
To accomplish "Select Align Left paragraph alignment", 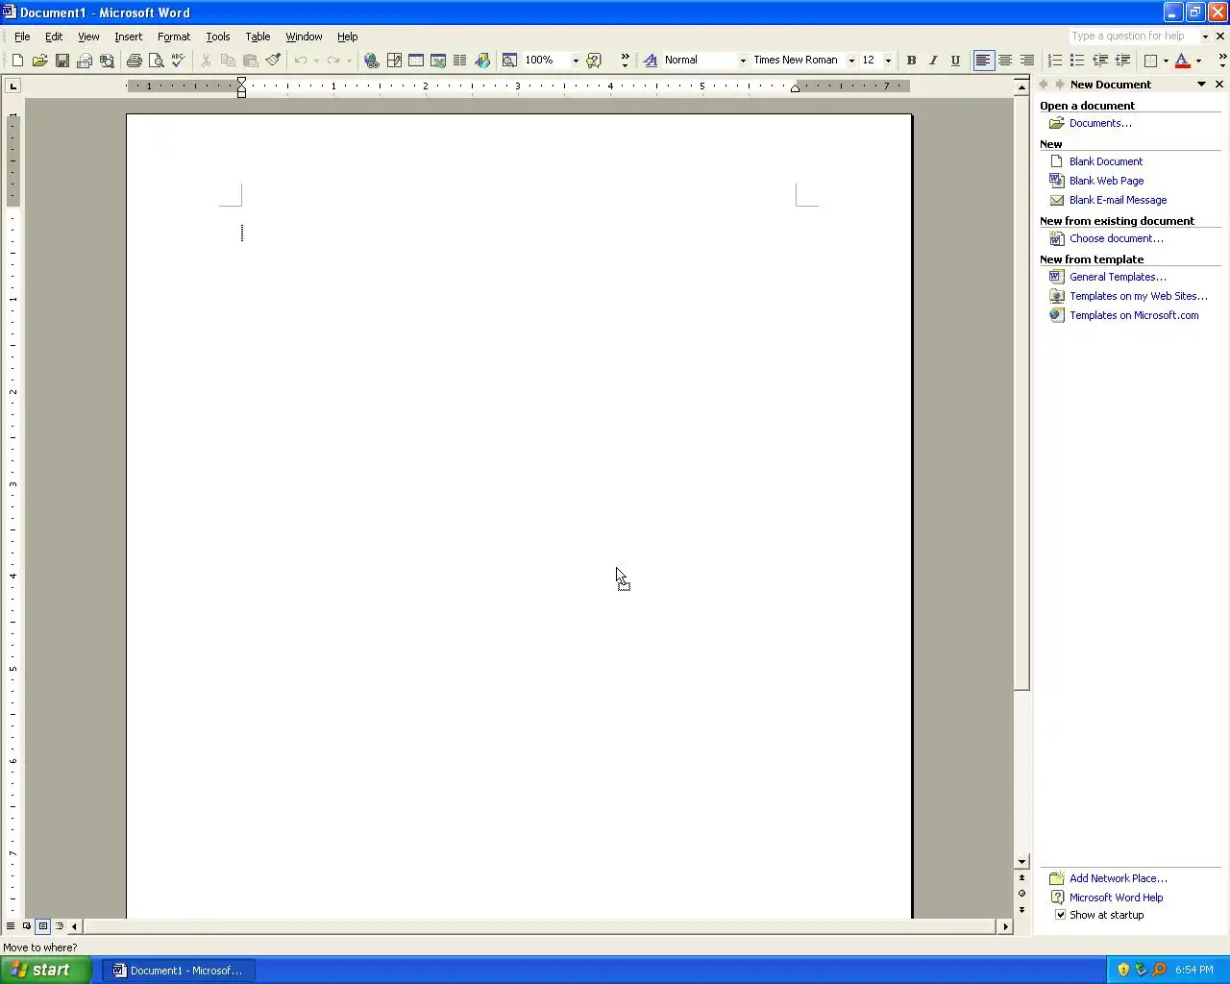I will click(x=983, y=61).
